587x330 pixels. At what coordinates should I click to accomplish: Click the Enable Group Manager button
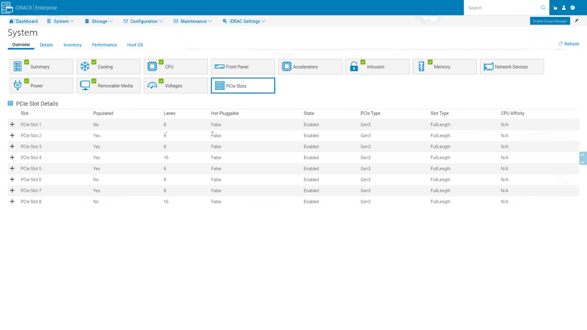pos(550,21)
